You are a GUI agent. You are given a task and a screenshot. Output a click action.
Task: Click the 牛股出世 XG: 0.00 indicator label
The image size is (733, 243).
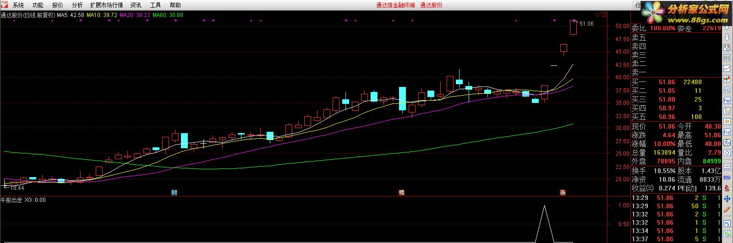pyautogui.click(x=23, y=200)
